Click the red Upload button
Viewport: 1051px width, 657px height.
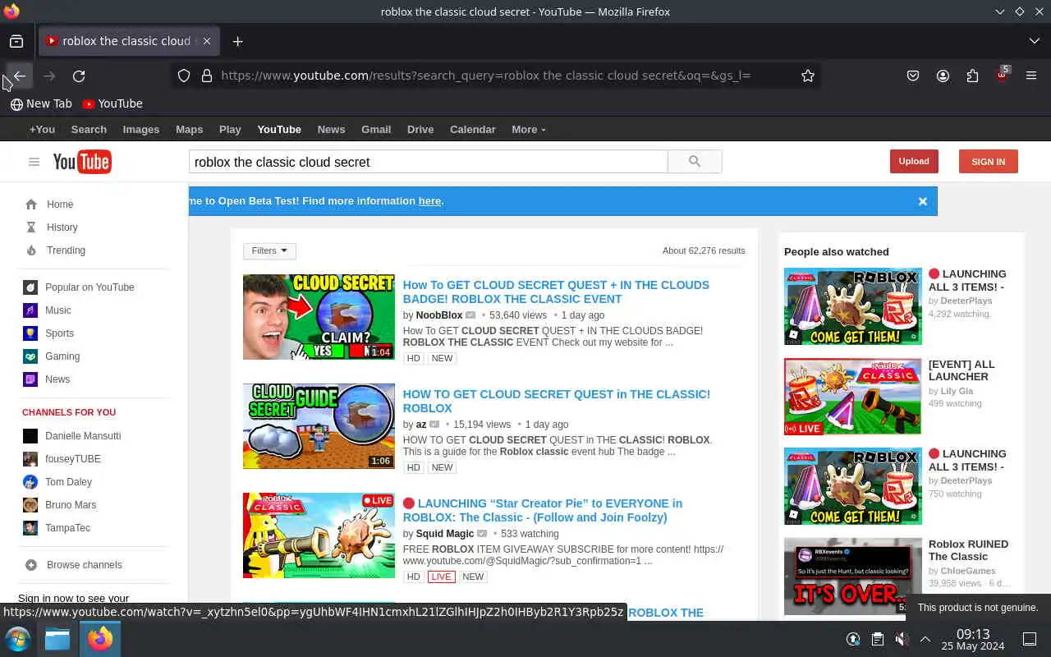click(914, 162)
